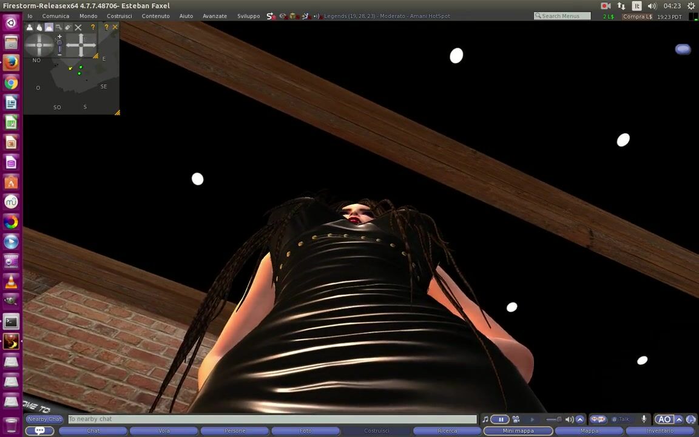
Task: Click the Ricerca button
Action: pyautogui.click(x=447, y=431)
